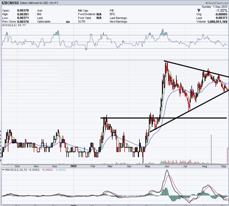Viewport: 229px width, 206px height.
Task: Click the 2025 year label on price axis
Action: (x=73, y=166)
